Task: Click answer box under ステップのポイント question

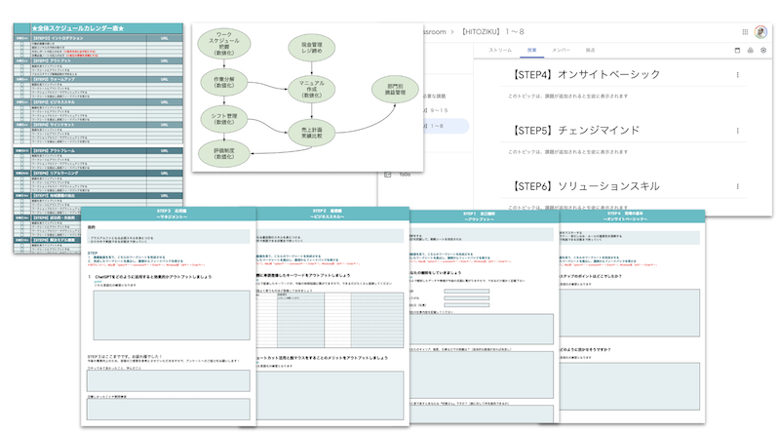Action: coord(629,312)
